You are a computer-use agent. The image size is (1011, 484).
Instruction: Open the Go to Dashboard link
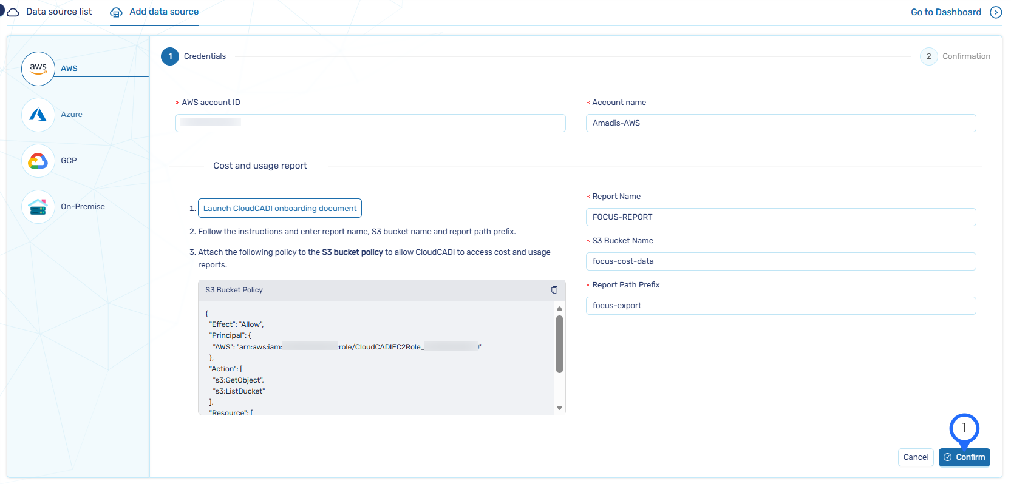pyautogui.click(x=945, y=12)
